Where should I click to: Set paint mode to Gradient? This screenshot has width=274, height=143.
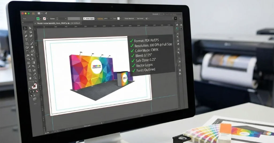[x=34, y=92]
